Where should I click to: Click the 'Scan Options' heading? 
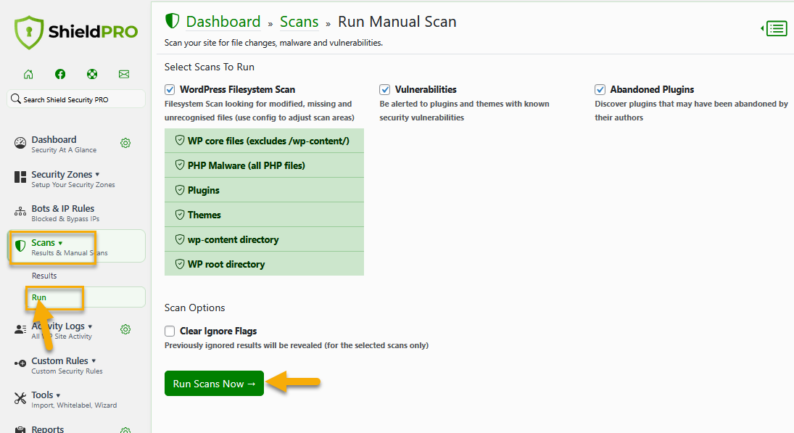coord(194,308)
